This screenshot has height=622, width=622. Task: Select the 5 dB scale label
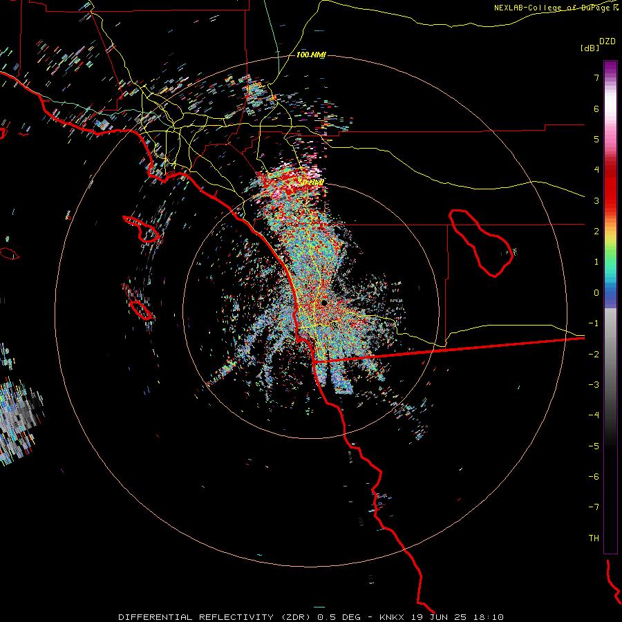click(596, 139)
